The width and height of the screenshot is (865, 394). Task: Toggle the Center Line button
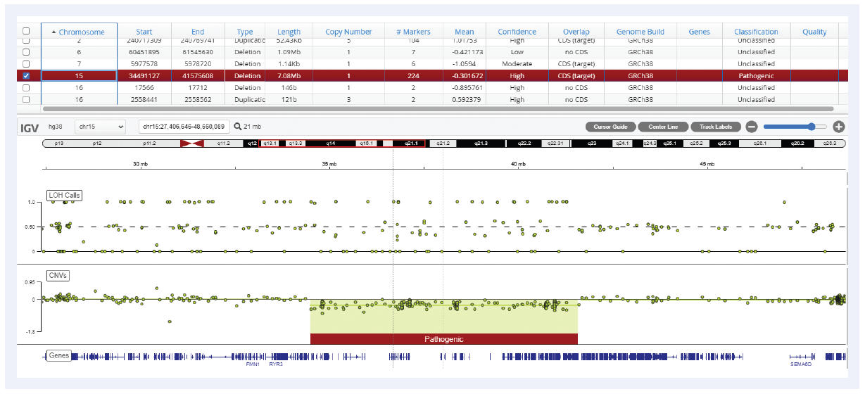(x=663, y=127)
